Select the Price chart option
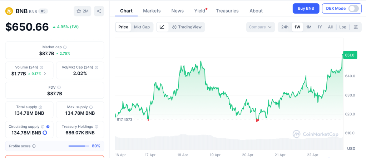The width and height of the screenshot is (366, 158). 123,27
